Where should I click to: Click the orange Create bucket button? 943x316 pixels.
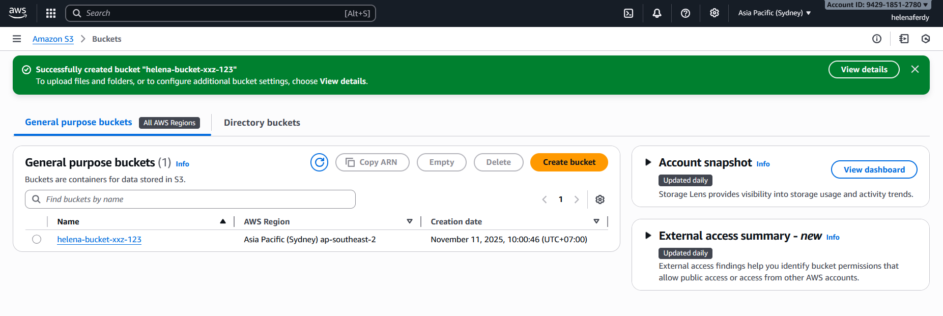pos(568,162)
